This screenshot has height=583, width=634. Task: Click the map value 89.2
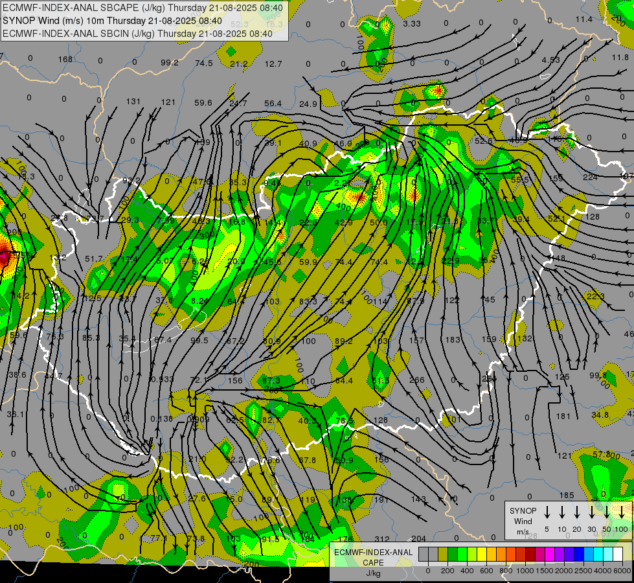(x=344, y=341)
